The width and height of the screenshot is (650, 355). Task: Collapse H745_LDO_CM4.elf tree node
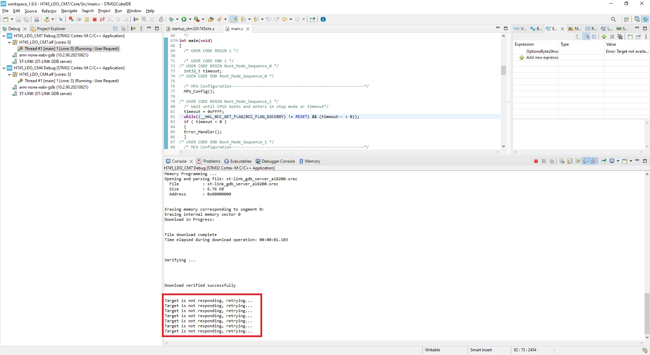9,74
